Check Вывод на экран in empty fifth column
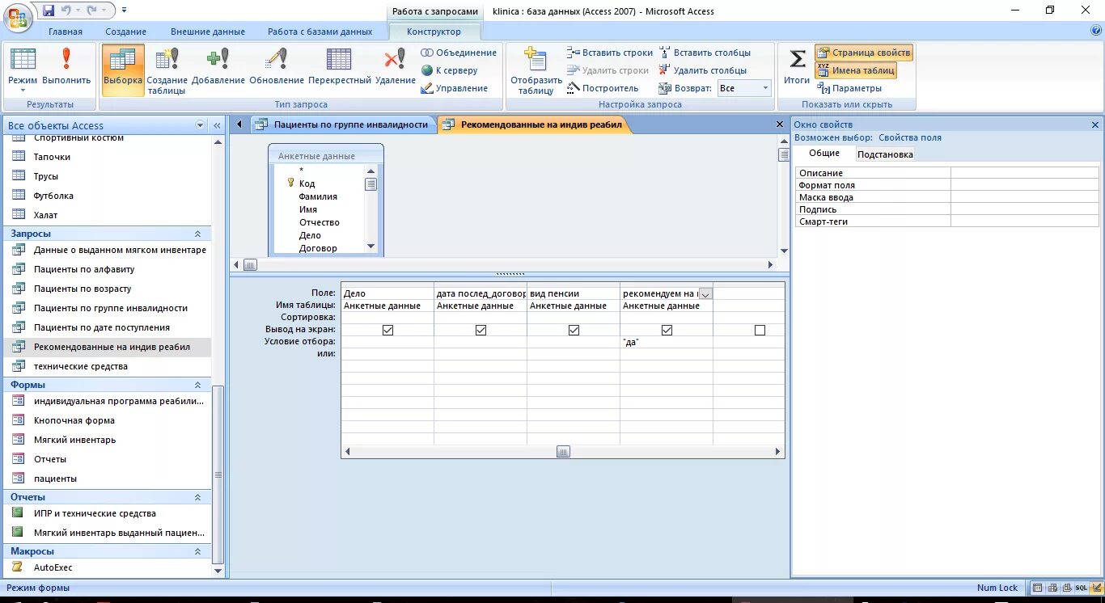Image resolution: width=1105 pixels, height=603 pixels. 760,330
